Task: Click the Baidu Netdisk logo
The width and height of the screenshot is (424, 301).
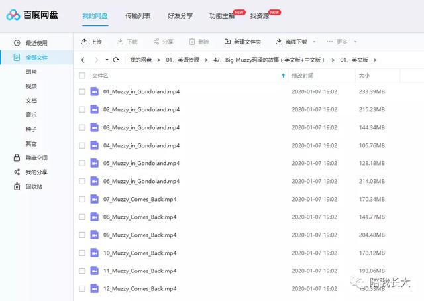Action: pos(32,15)
